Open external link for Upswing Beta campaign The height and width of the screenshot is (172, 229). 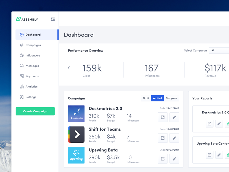tap(163, 159)
